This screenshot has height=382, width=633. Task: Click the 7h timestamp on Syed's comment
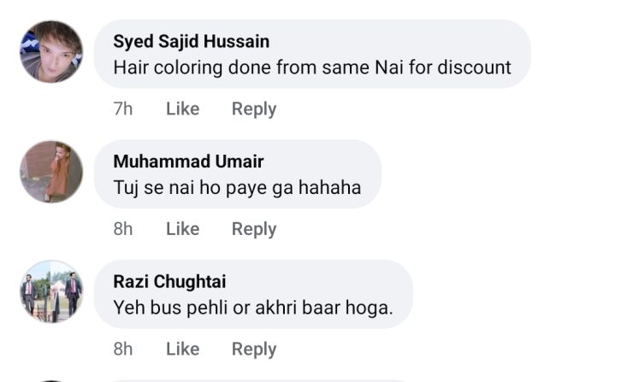(123, 109)
